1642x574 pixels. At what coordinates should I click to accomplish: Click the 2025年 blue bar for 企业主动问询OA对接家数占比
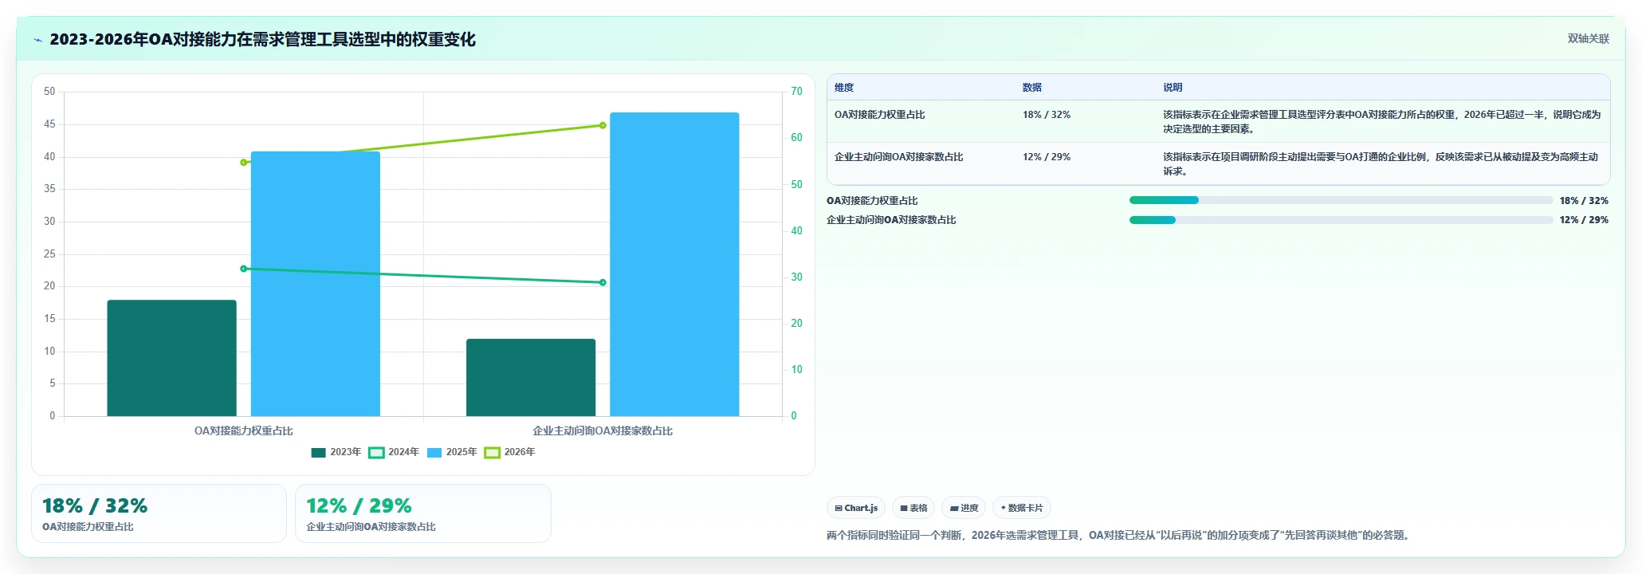coord(674,264)
